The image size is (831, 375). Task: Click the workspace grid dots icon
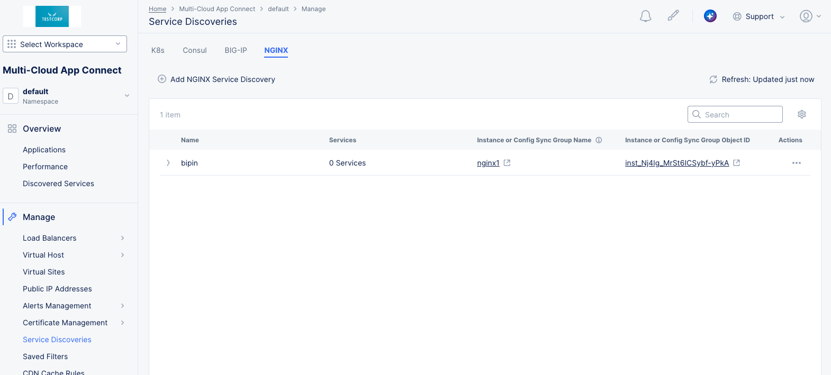pos(12,44)
